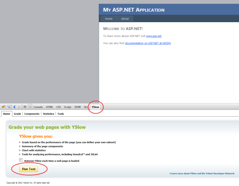
Task: View the YSlow Statistics sub-tab
Action: pyautogui.click(x=49, y=114)
